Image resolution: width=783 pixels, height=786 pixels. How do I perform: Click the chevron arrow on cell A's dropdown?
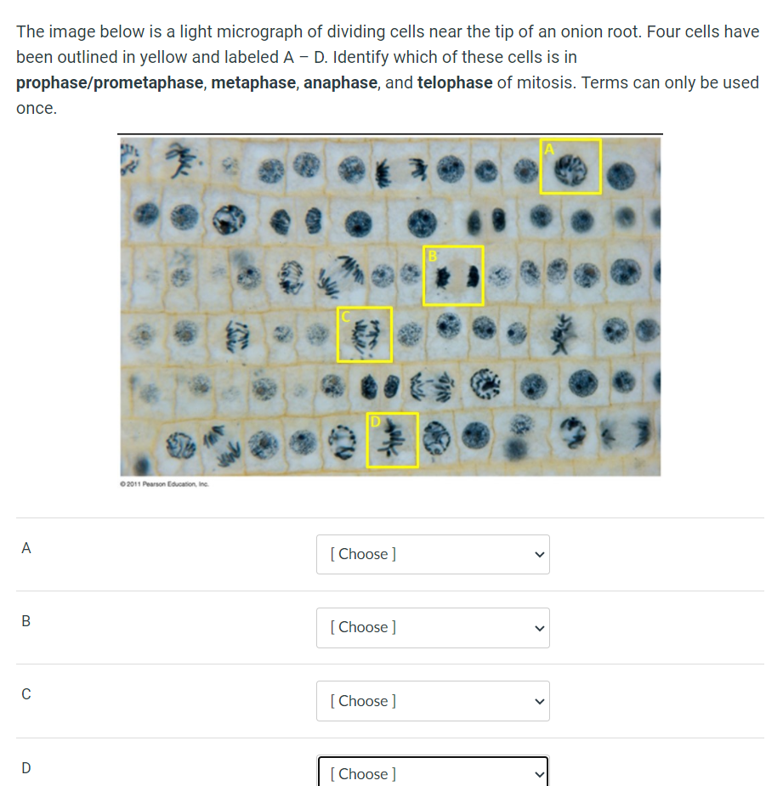coord(537,554)
